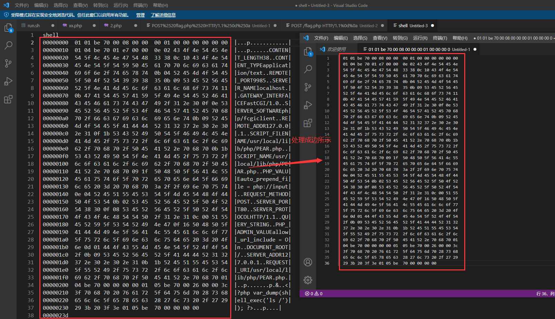Image resolution: width=555 pixels, height=319 pixels.
Task: Open Search in main window activity bar
Action: (8, 45)
